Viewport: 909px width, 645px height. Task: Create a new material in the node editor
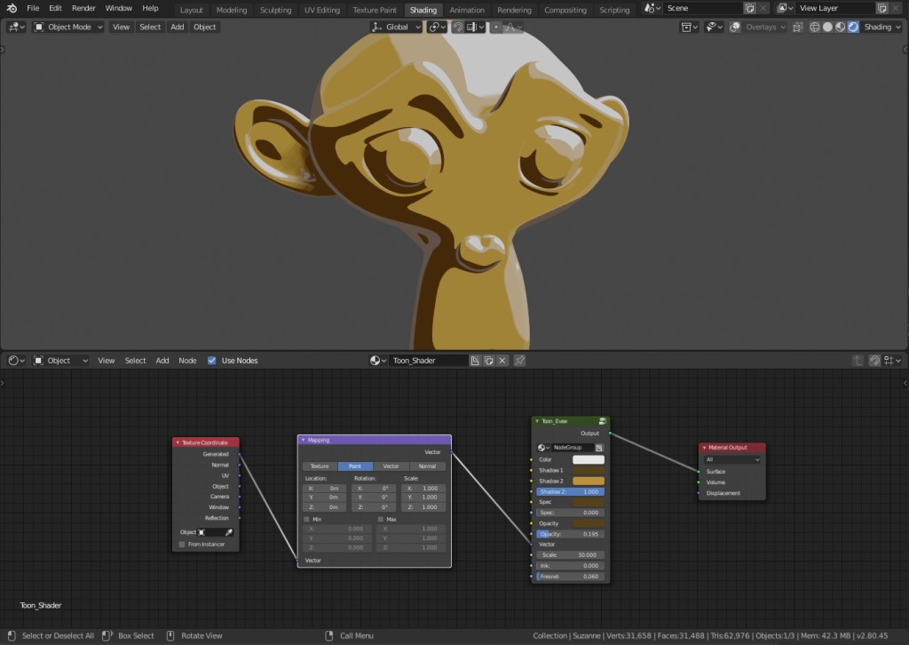tap(477, 360)
